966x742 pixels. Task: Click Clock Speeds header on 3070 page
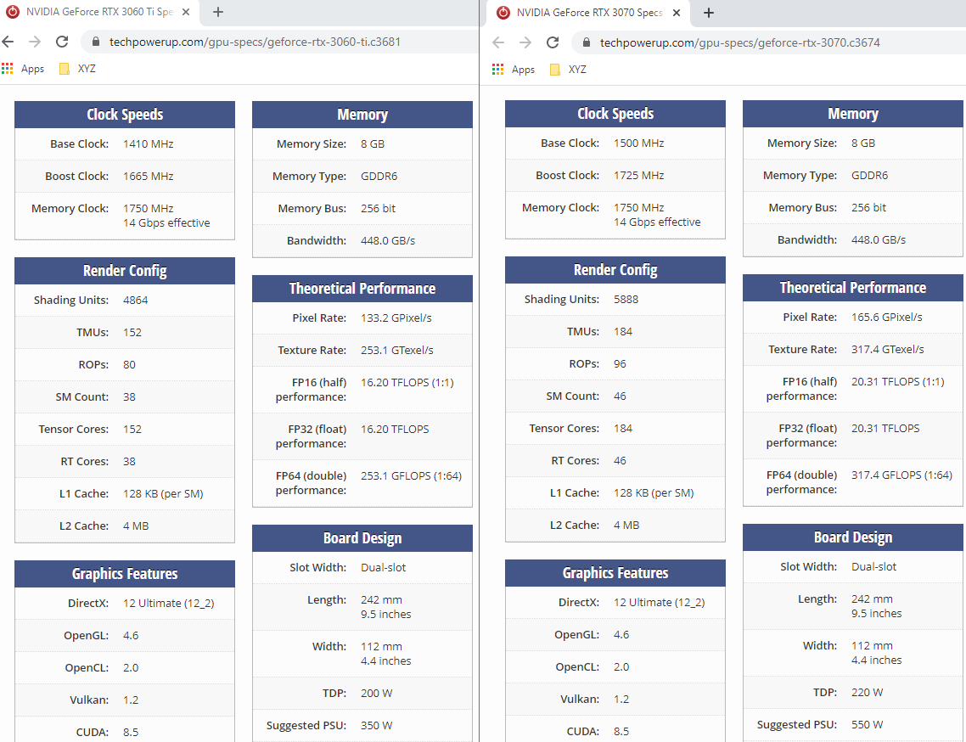(615, 114)
